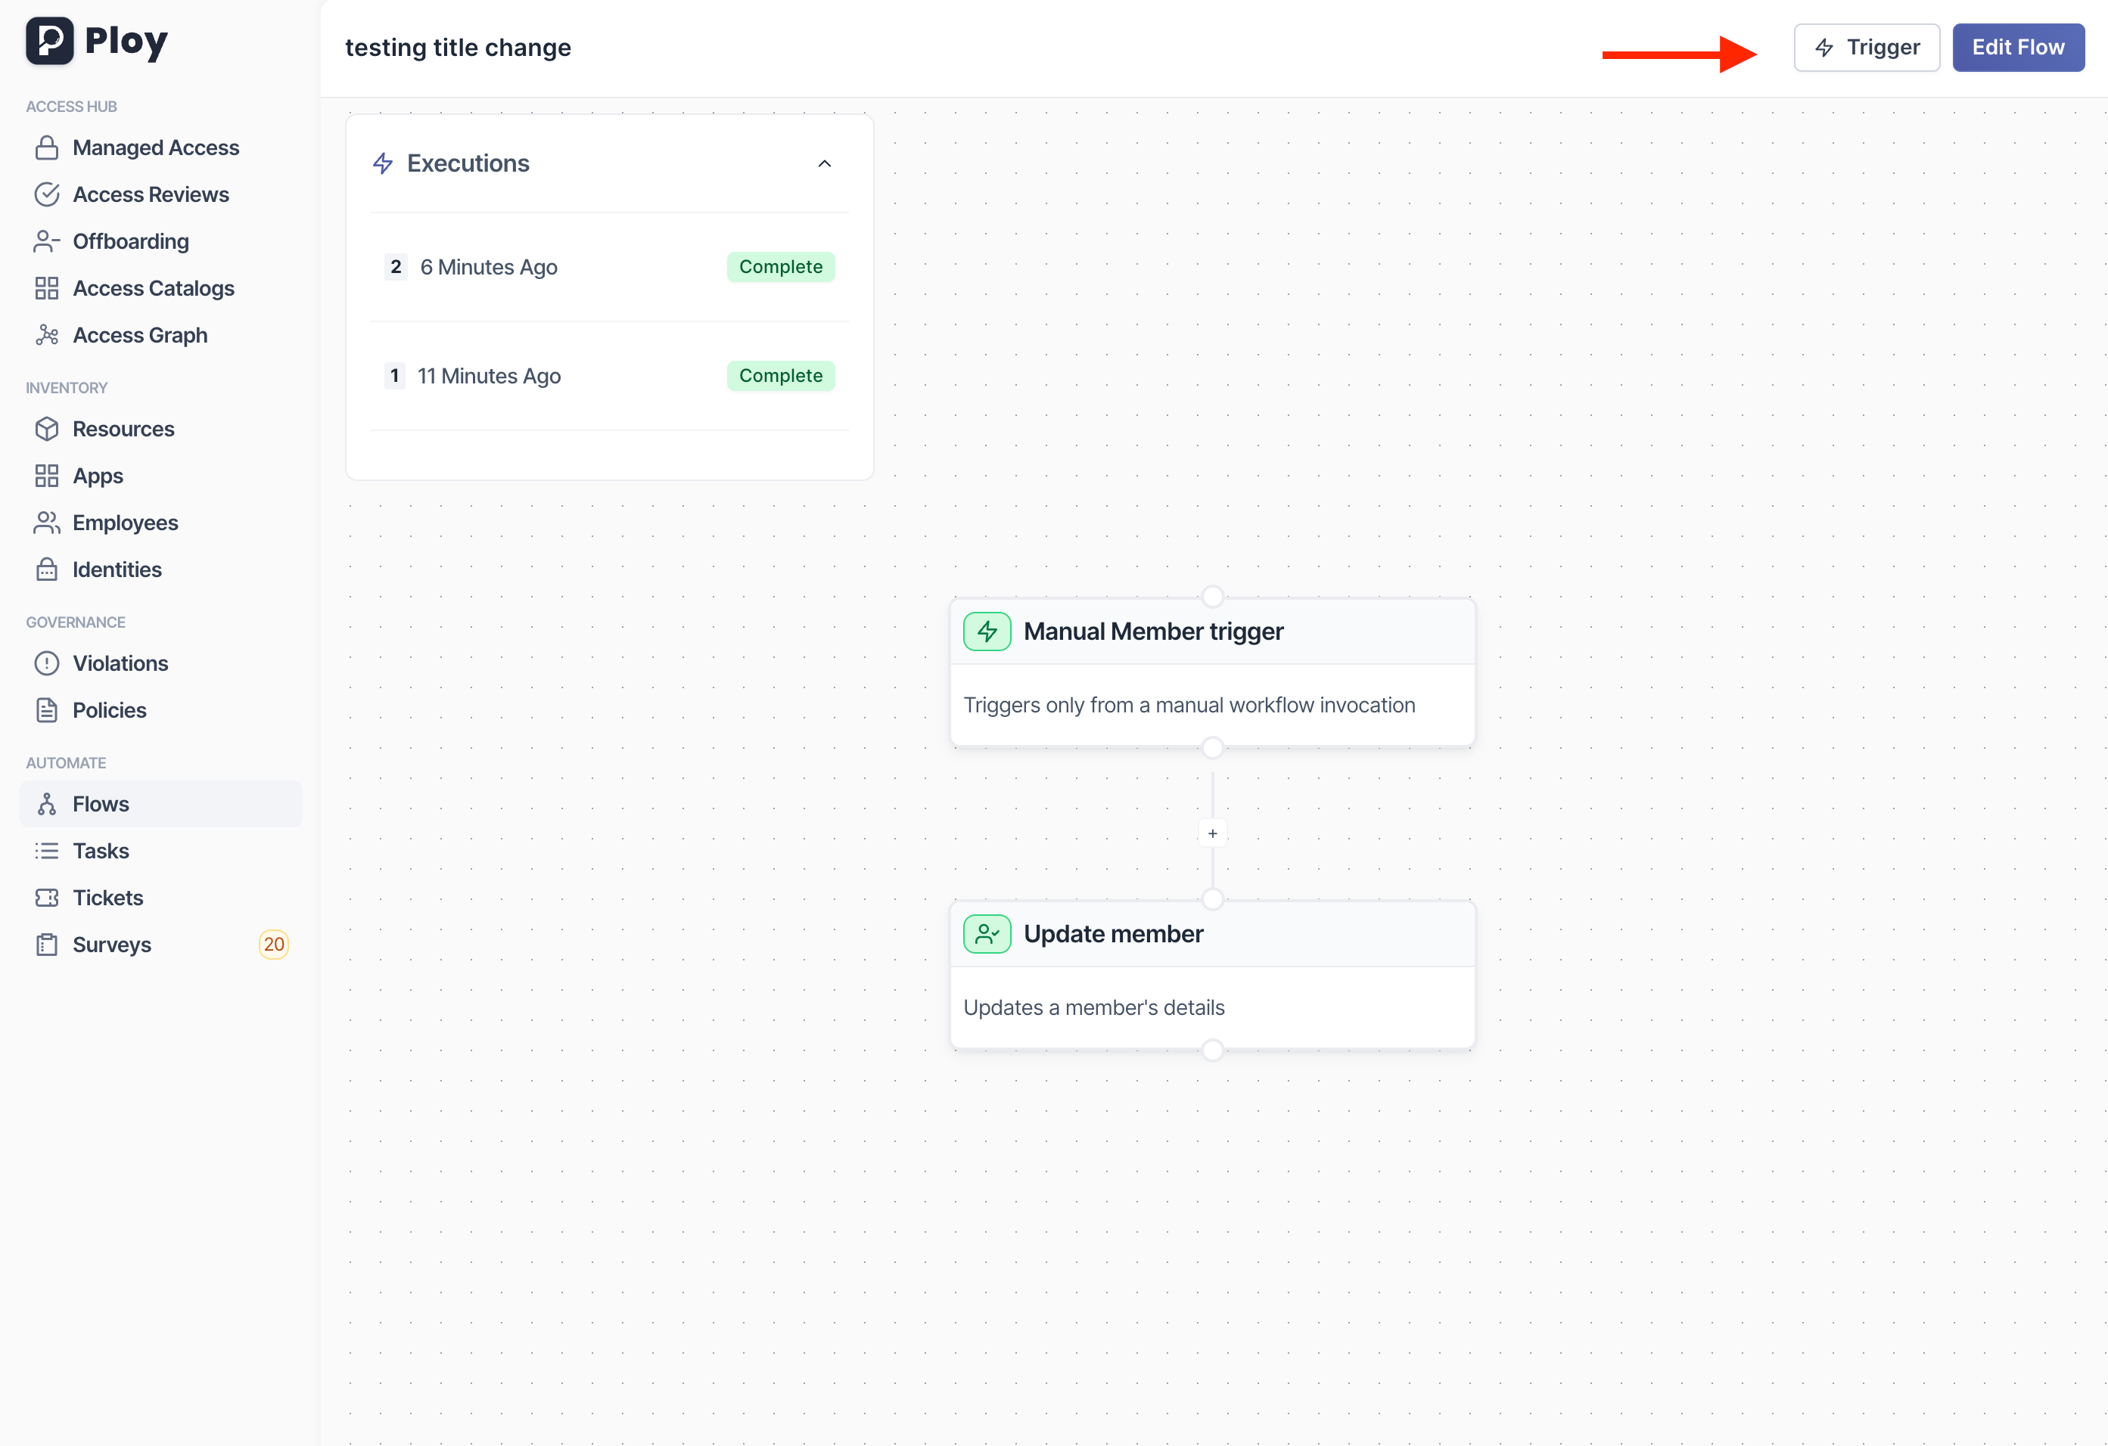Click the Surveys clipboard icon
Viewport: 2108px width, 1446px height.
point(47,945)
